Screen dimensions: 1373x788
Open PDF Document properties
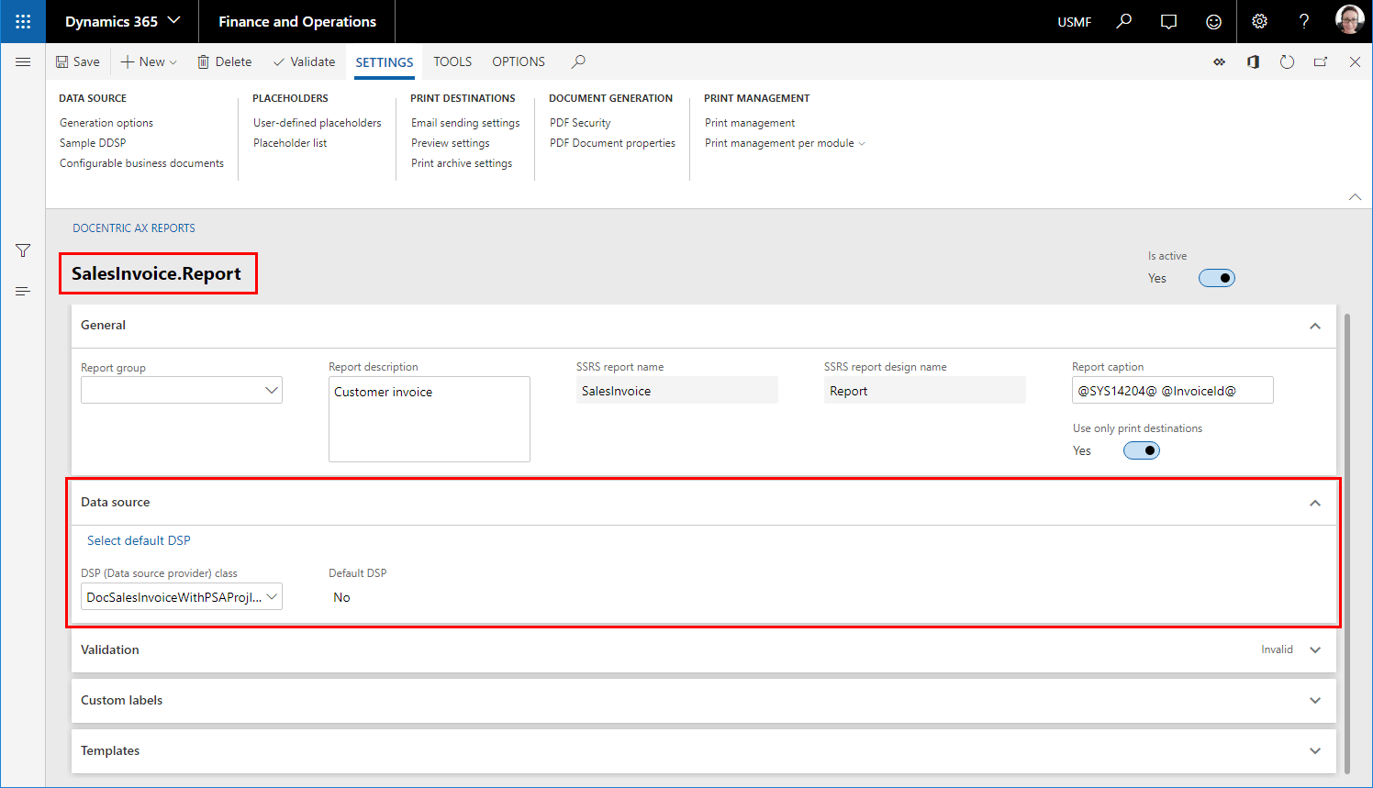[x=612, y=143]
